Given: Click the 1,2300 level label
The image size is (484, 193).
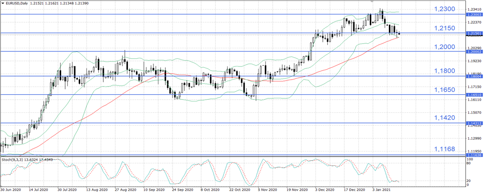Looking at the screenshot, I should click(x=444, y=9).
